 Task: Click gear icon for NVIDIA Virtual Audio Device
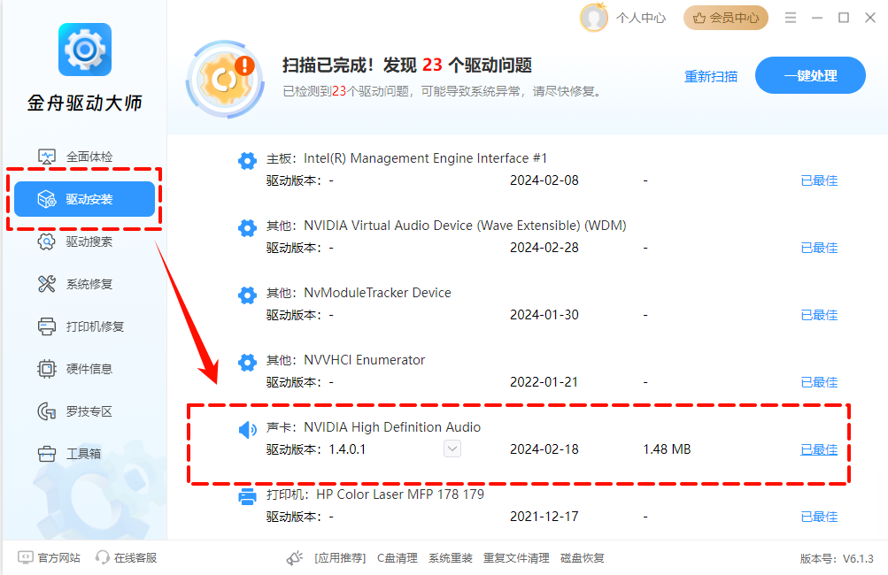(x=248, y=228)
